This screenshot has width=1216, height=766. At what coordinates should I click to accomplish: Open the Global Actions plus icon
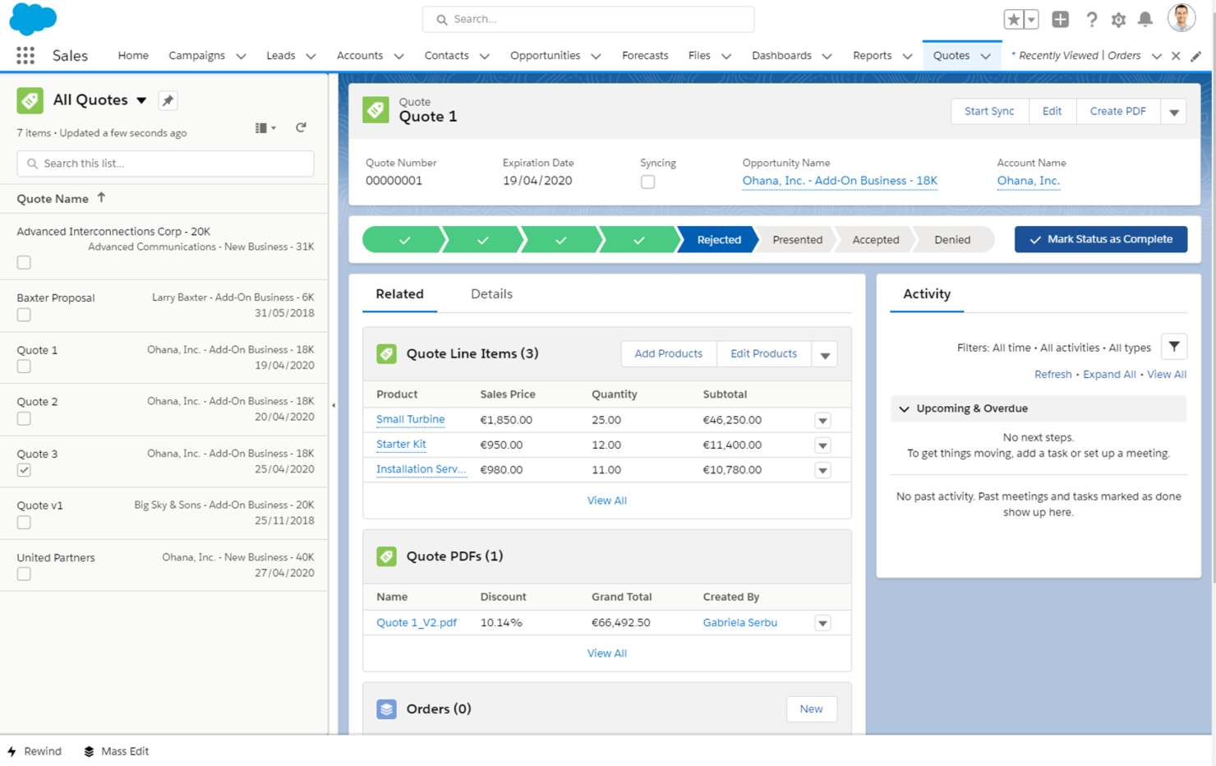pos(1060,19)
